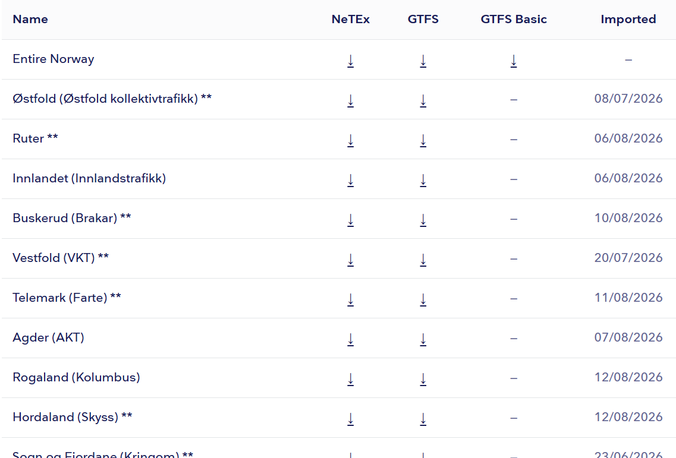Select Rogaland (Kolumbus) name text
Screen dimensions: 676x458
(x=76, y=377)
